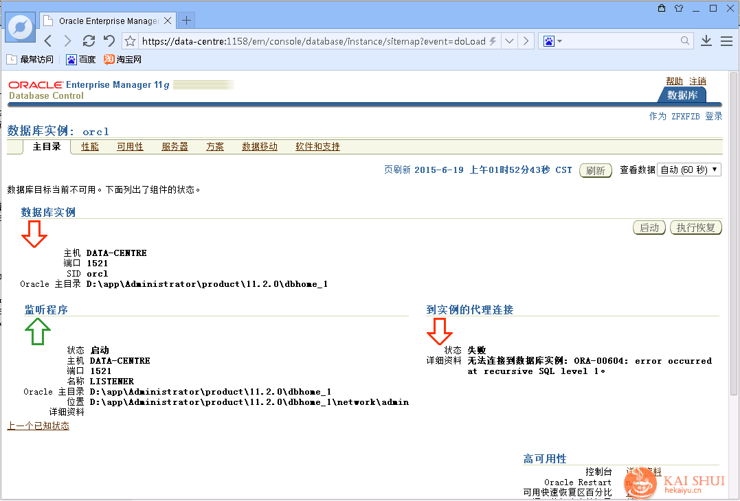Click the lightning icon in the address bar
This screenshot has width=740, height=501.
493,41
